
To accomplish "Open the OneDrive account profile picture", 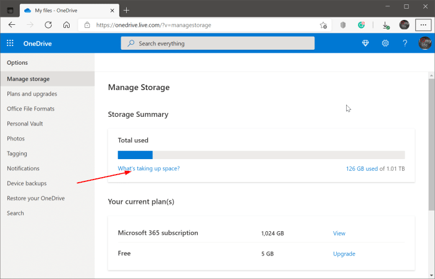I will (x=424, y=43).
